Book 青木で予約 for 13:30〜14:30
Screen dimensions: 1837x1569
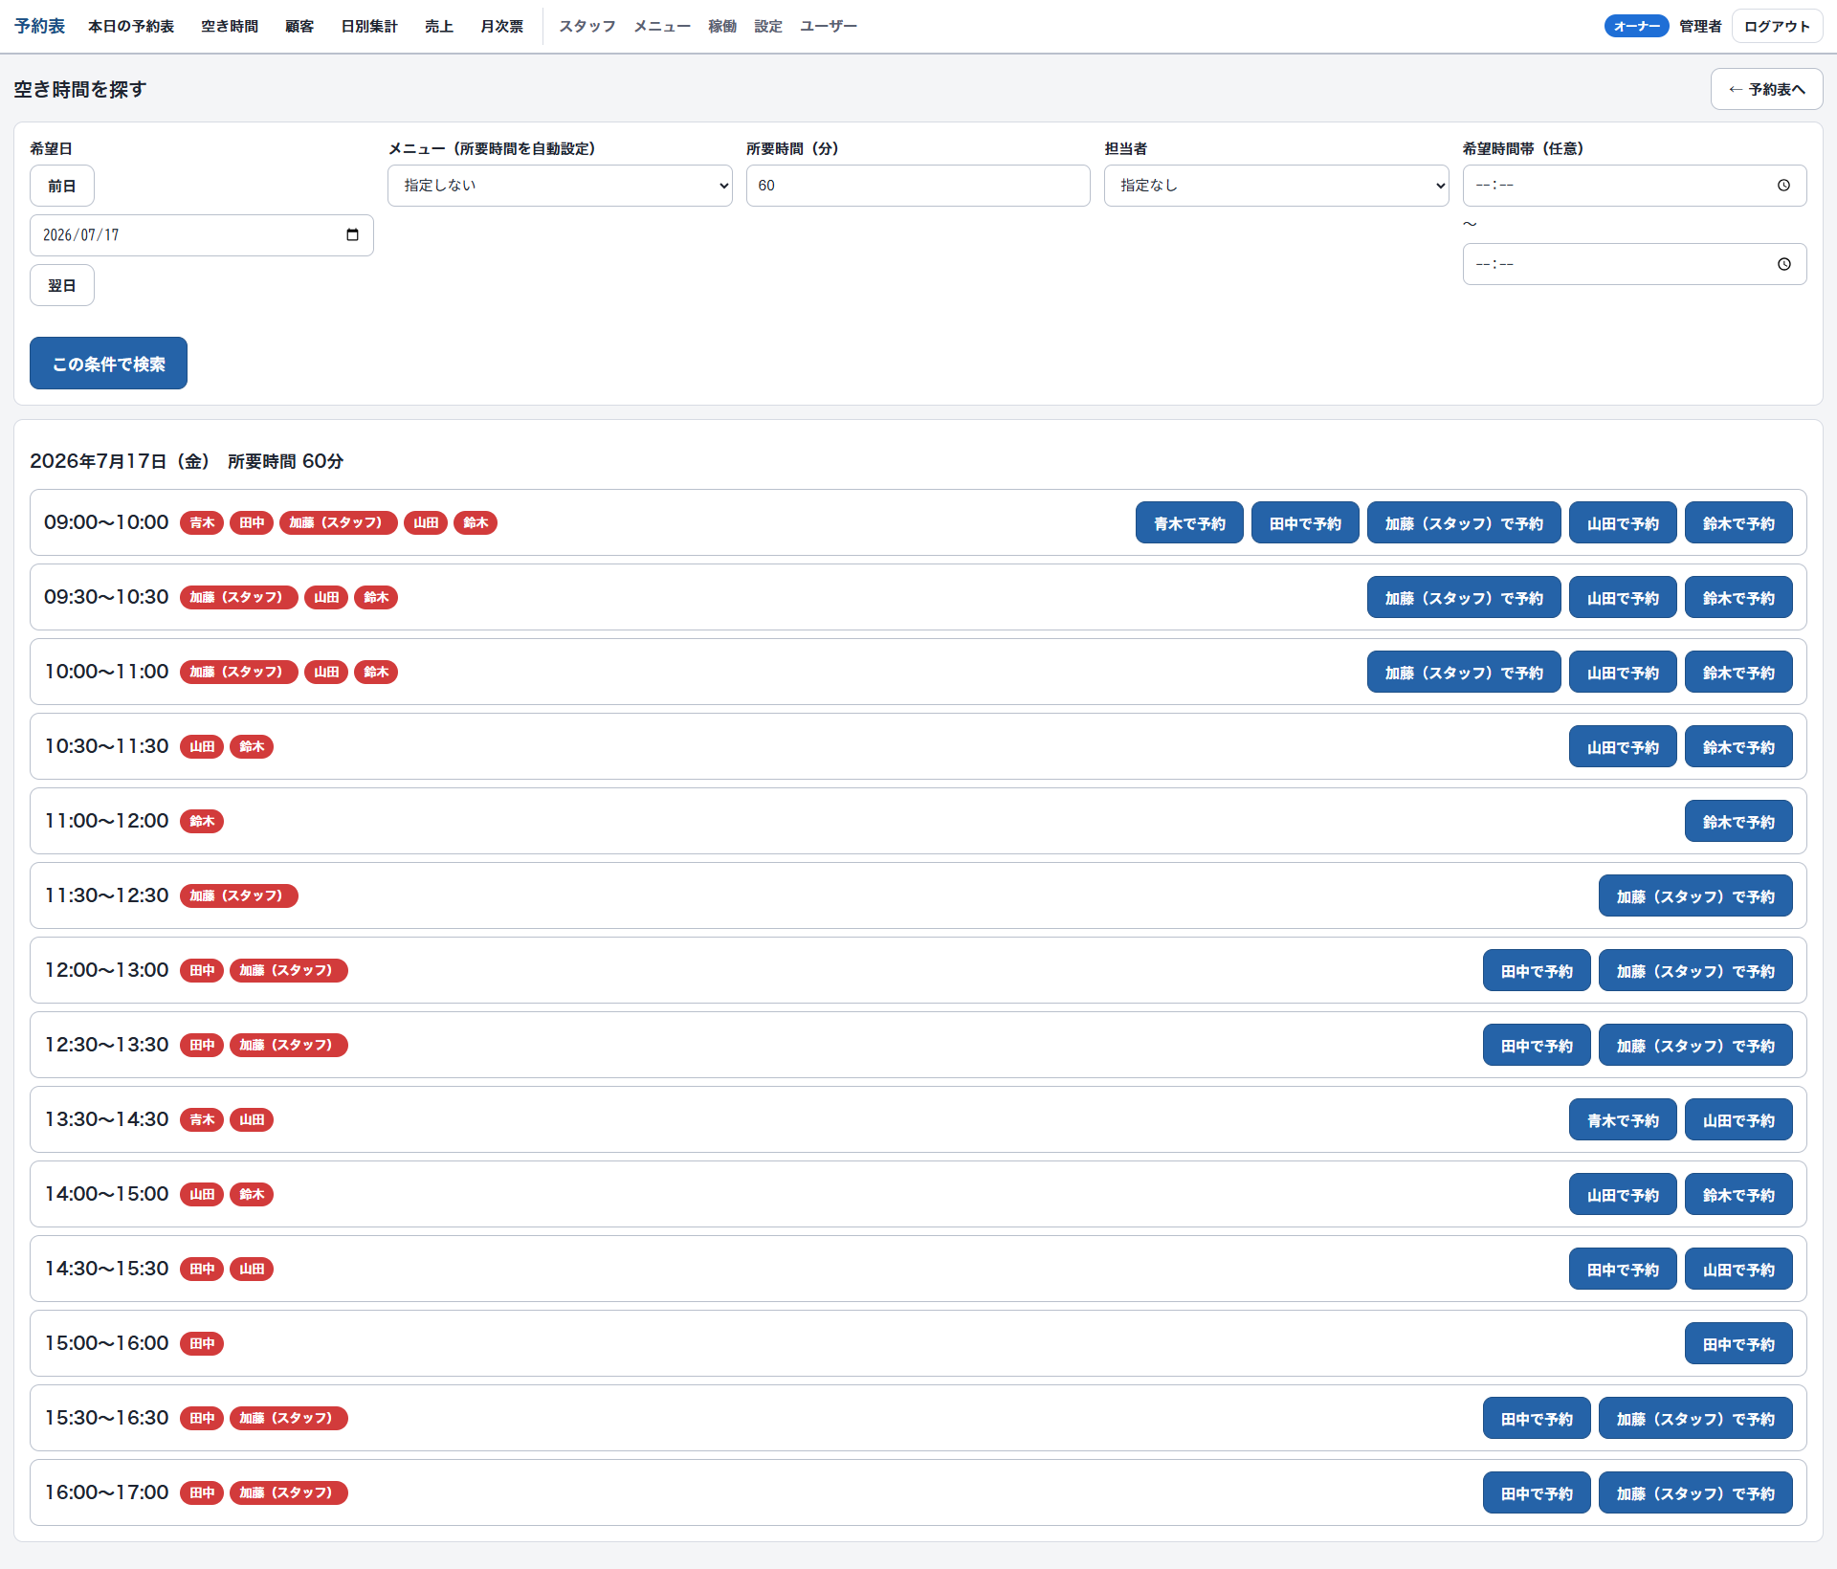[x=1623, y=1119]
